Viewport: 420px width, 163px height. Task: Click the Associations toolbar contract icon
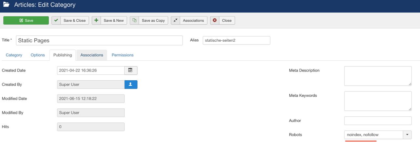point(175,20)
